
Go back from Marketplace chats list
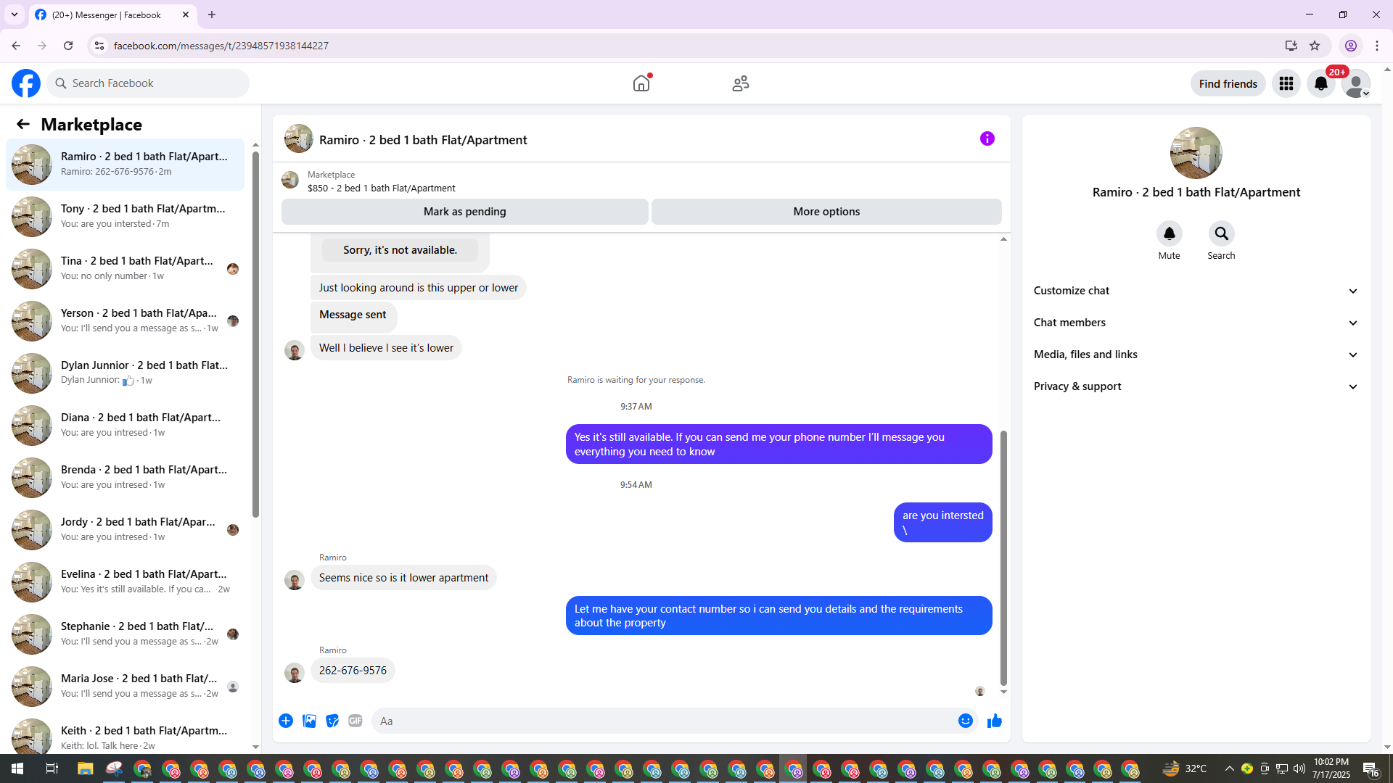point(23,124)
